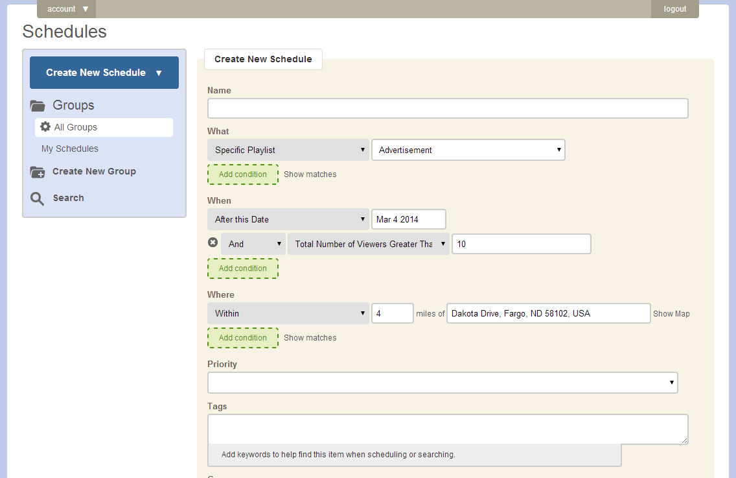Open the Total Number of Viewers dropdown
736x478 pixels.
pyautogui.click(x=369, y=244)
